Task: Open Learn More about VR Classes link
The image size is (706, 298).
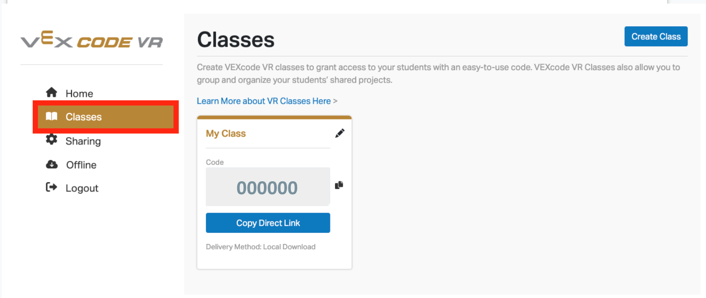Action: (264, 101)
